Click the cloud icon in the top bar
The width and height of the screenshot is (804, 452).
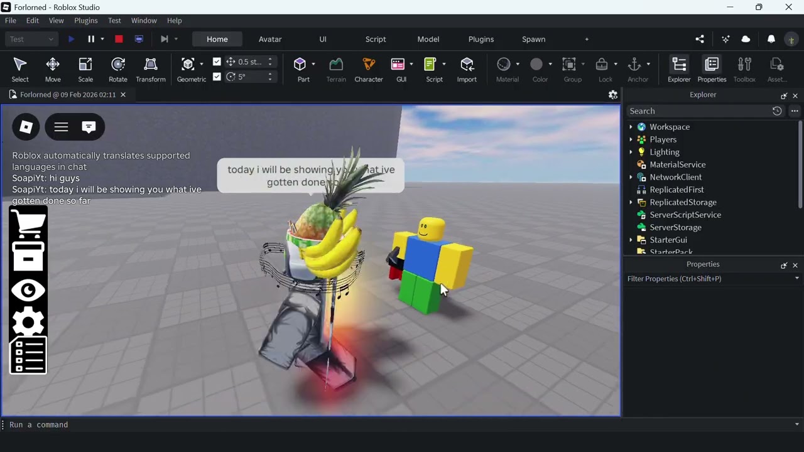[746, 39]
